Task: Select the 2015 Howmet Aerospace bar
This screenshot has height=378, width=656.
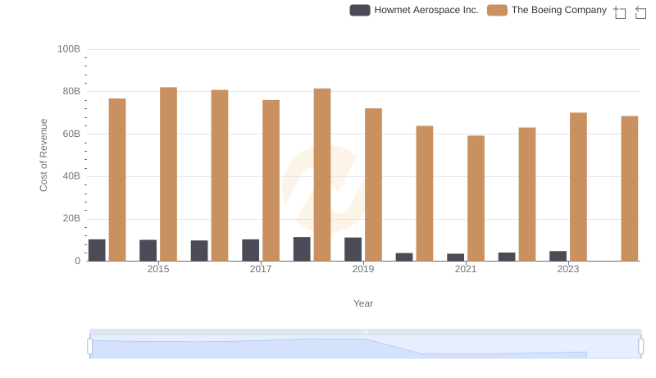Action: tap(148, 250)
